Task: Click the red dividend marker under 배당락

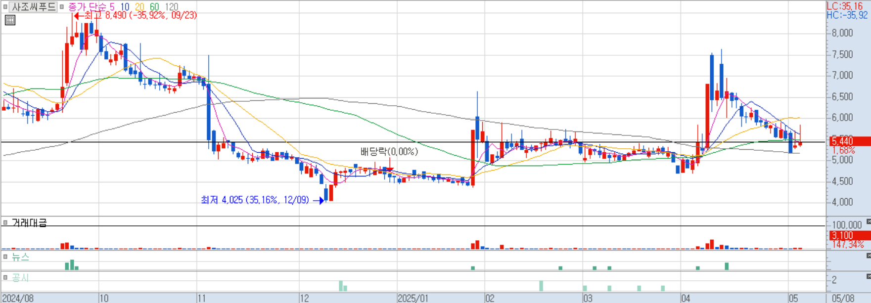Action: [389, 169]
